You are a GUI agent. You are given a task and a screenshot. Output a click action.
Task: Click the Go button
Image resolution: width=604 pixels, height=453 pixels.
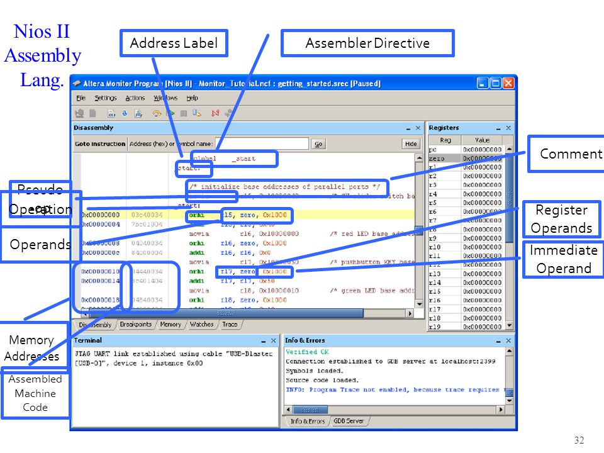318,143
